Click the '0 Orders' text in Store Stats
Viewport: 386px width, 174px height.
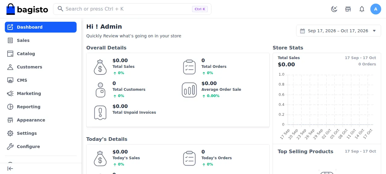click(367, 64)
